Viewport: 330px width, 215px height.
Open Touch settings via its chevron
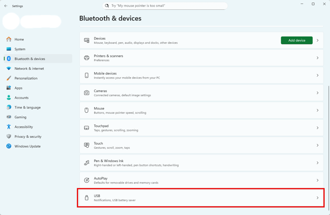click(317, 145)
